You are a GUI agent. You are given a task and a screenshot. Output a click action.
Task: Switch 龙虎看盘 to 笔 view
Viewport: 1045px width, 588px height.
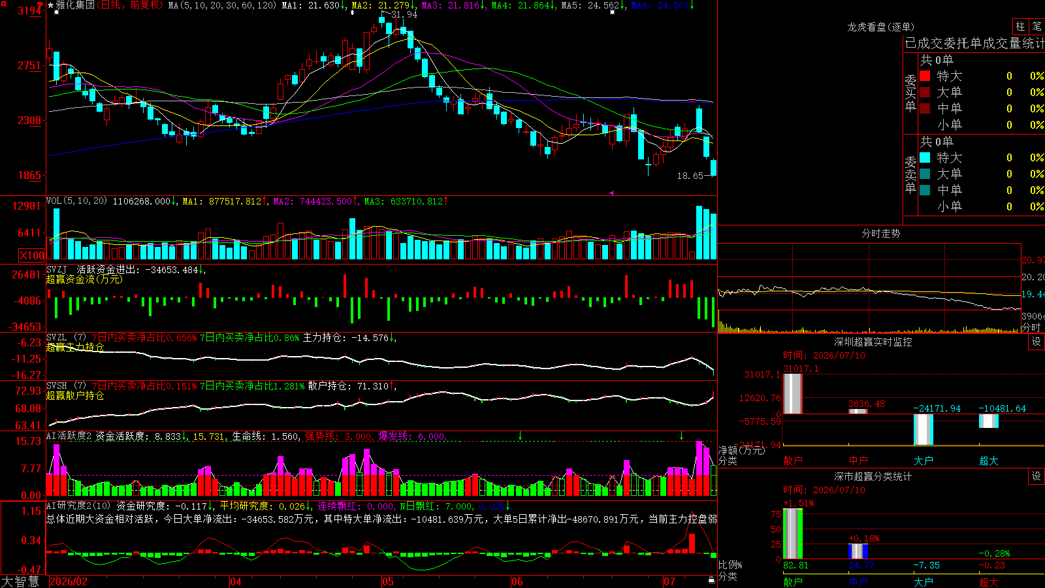(x=1037, y=27)
